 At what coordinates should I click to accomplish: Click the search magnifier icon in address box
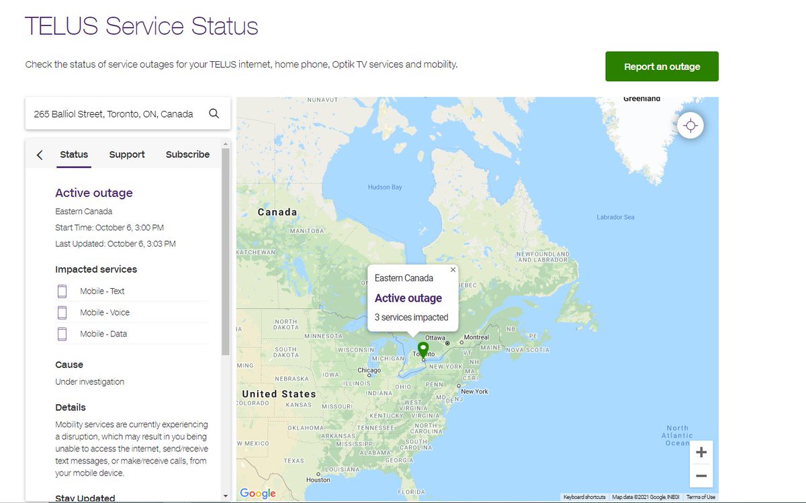pos(214,113)
